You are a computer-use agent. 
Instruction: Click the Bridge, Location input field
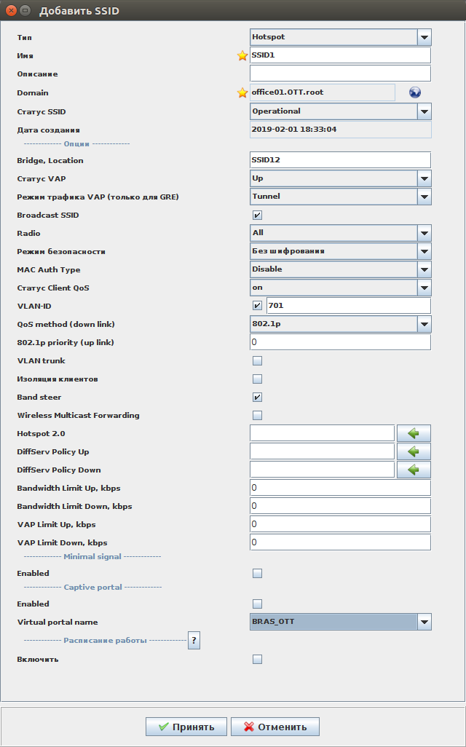point(340,160)
